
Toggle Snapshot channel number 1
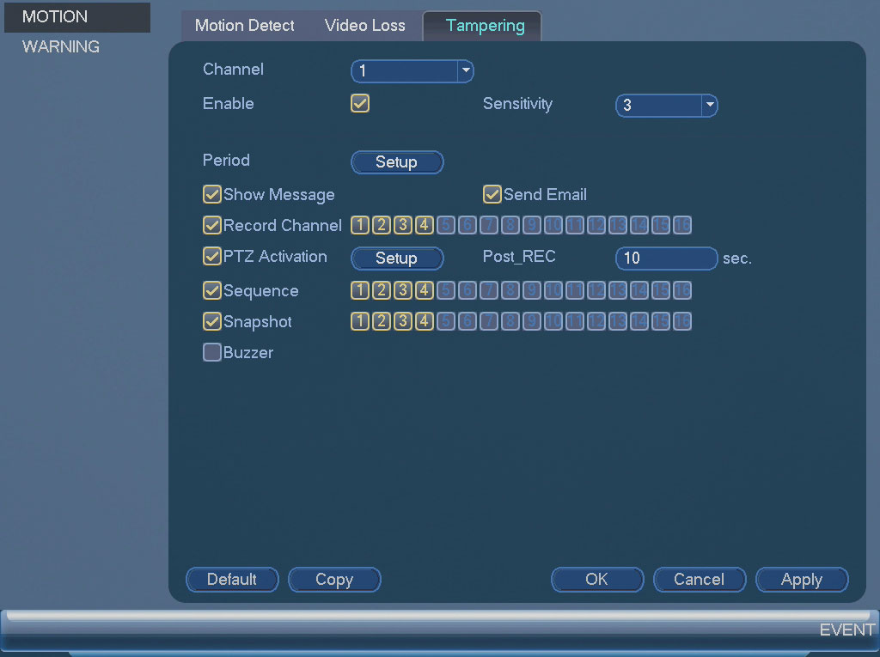(x=360, y=321)
